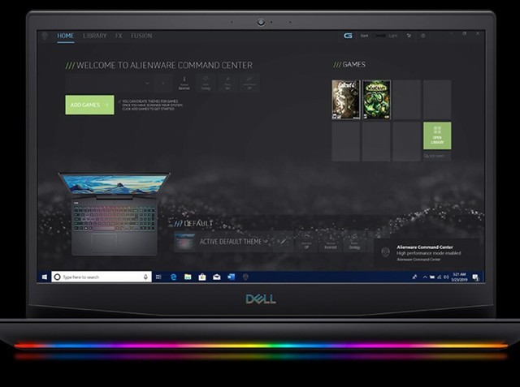Click the green ADD GAMES button
Viewport: 520px width, 387px height.
click(x=89, y=105)
